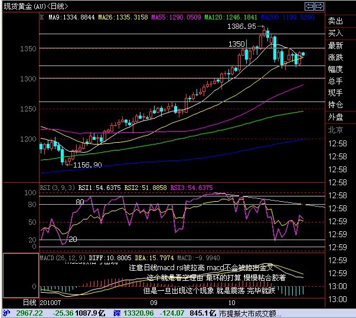Click the 卖出 sell label

click(335, 21)
